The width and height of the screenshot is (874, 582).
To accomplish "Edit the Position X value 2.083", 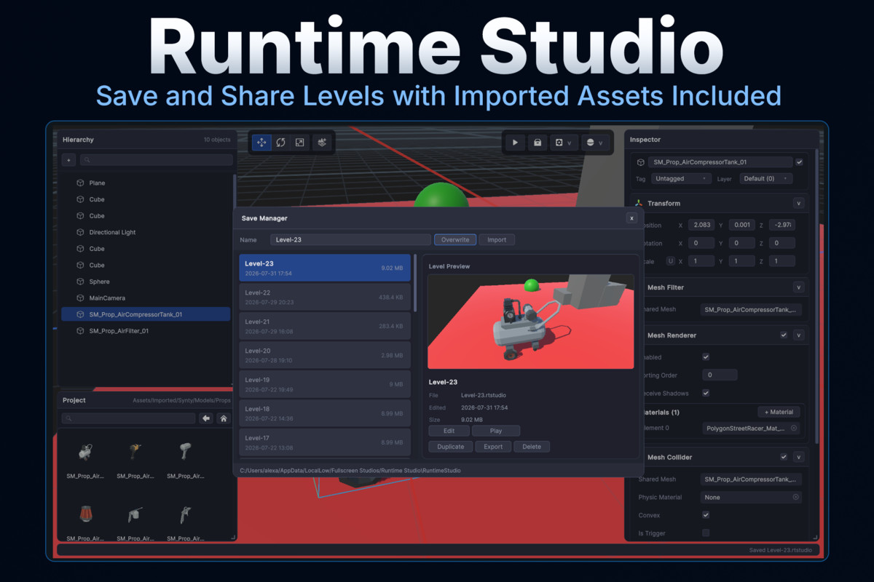I will [x=703, y=225].
